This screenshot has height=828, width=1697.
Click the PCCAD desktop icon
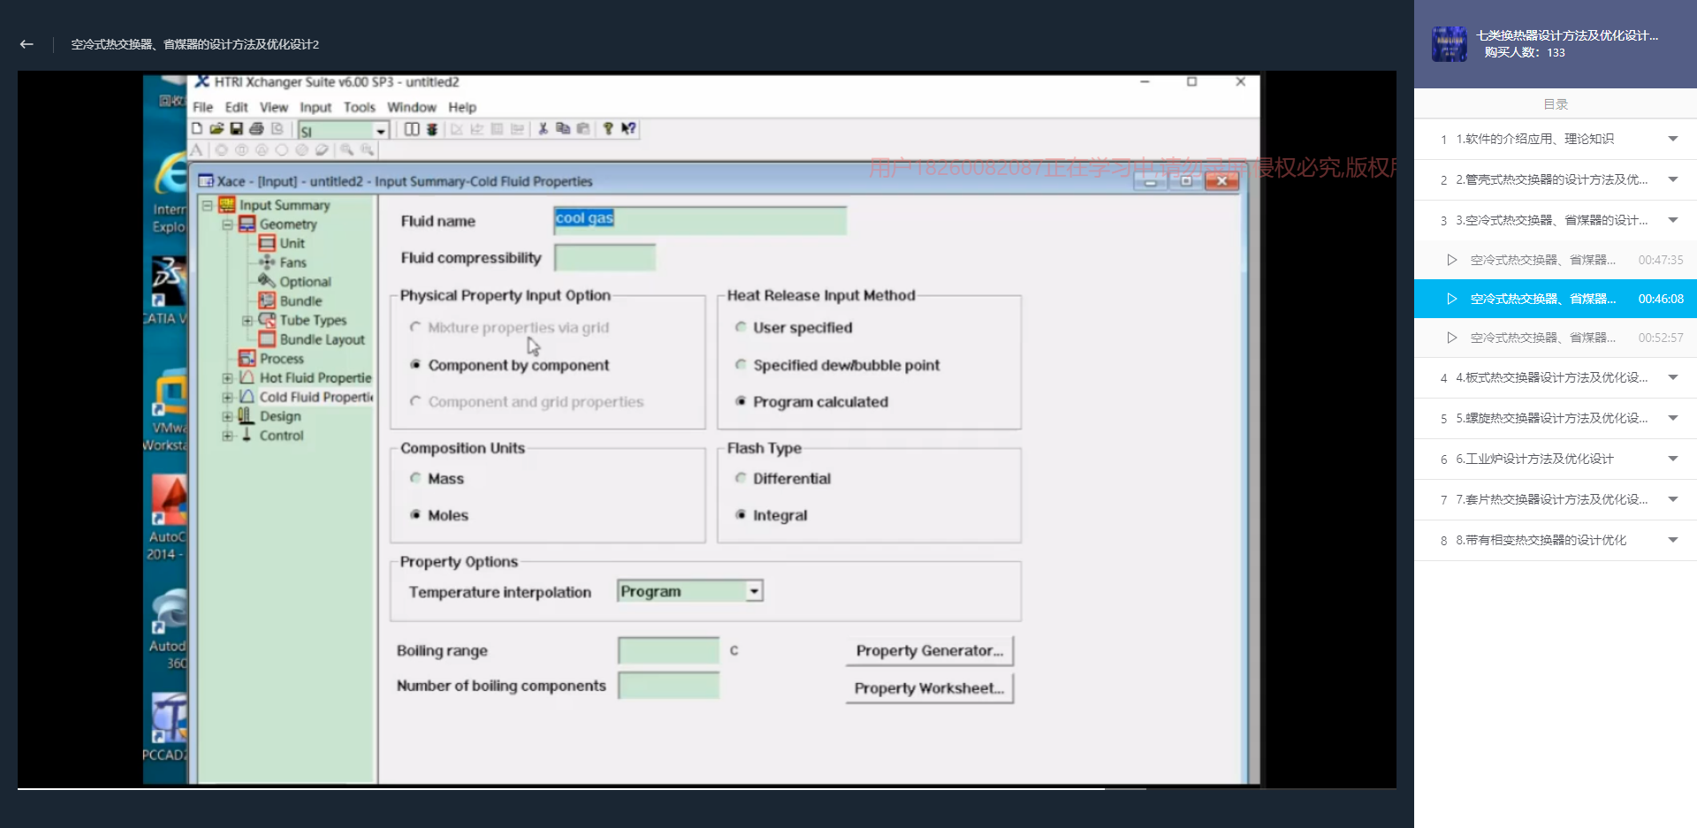(x=168, y=718)
